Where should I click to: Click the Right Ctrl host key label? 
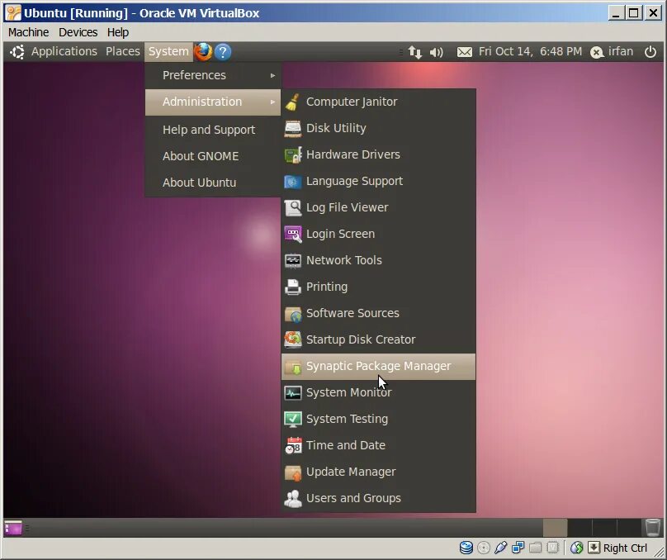pos(624,548)
